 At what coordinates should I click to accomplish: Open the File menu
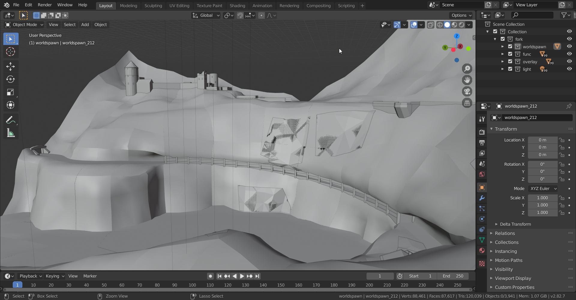tap(16, 5)
